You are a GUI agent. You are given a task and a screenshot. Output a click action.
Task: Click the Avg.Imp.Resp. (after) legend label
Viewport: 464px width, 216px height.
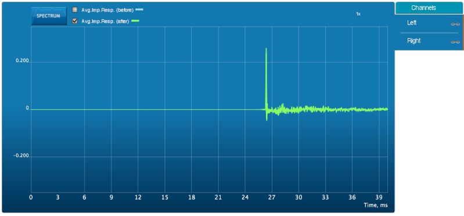105,21
